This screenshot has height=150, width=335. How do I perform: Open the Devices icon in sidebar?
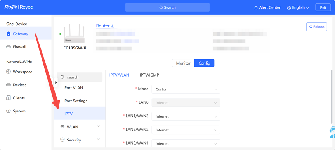tap(8, 85)
